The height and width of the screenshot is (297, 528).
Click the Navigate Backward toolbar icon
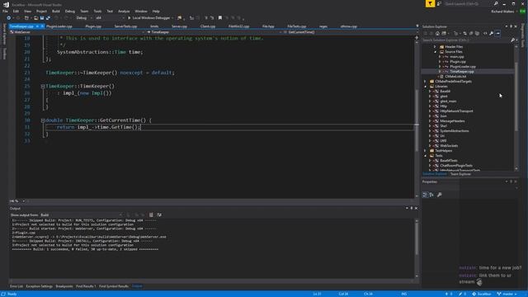(8, 18)
